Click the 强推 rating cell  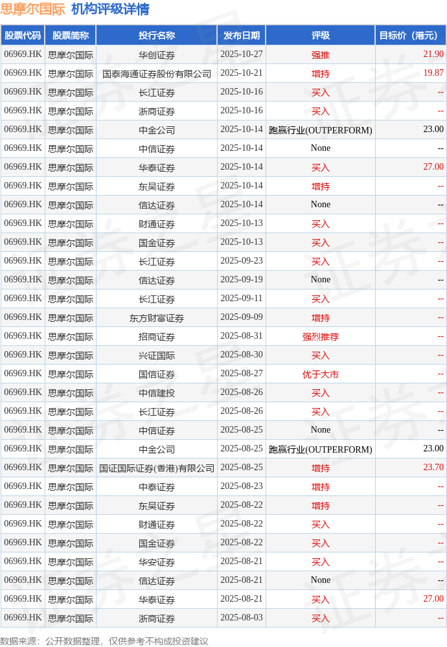click(x=321, y=55)
